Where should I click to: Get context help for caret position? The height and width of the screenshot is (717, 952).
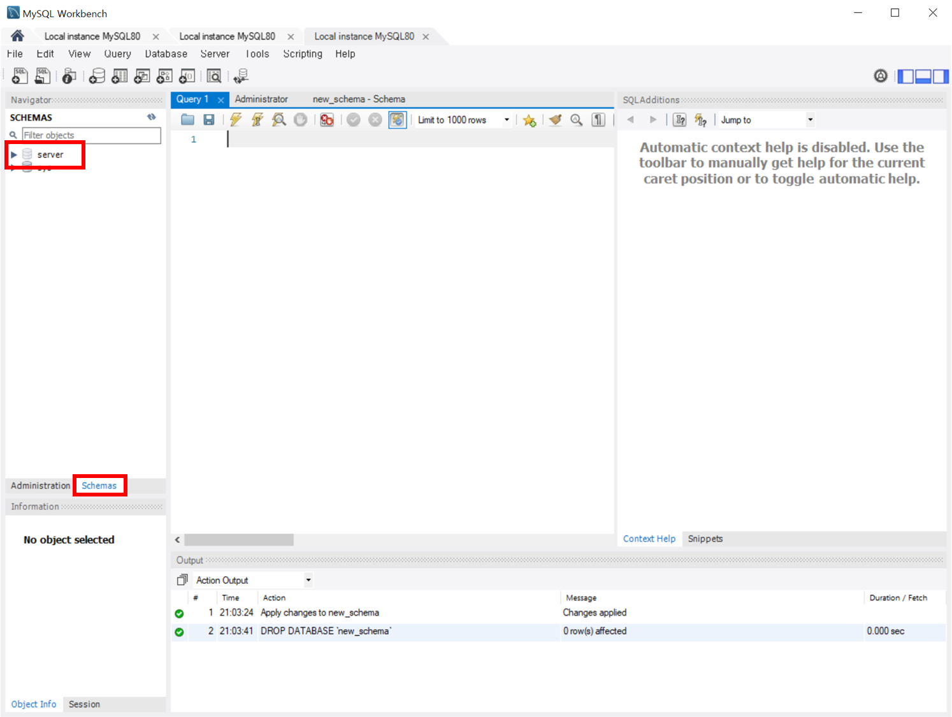pos(680,120)
